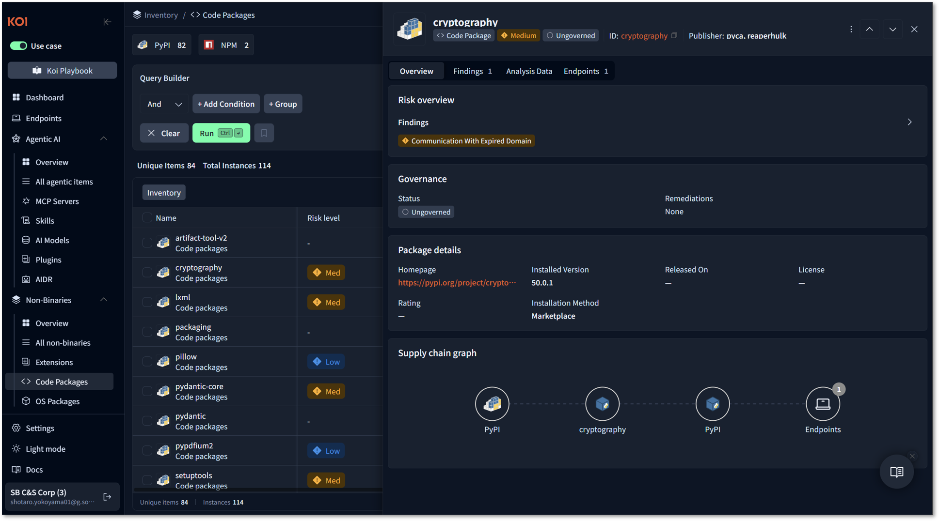Collapse the Non-Binaries section
Image resolution: width=939 pixels, height=521 pixels.
tap(104, 300)
